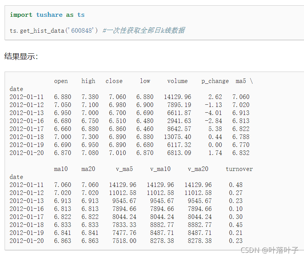Click the 'v_ma20' column header
Viewport: 304px width, 257px height.
click(x=198, y=169)
